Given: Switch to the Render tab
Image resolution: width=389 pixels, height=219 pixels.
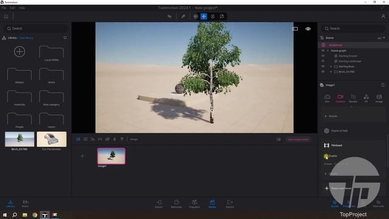Looking at the screenshot, I should pos(353,99).
